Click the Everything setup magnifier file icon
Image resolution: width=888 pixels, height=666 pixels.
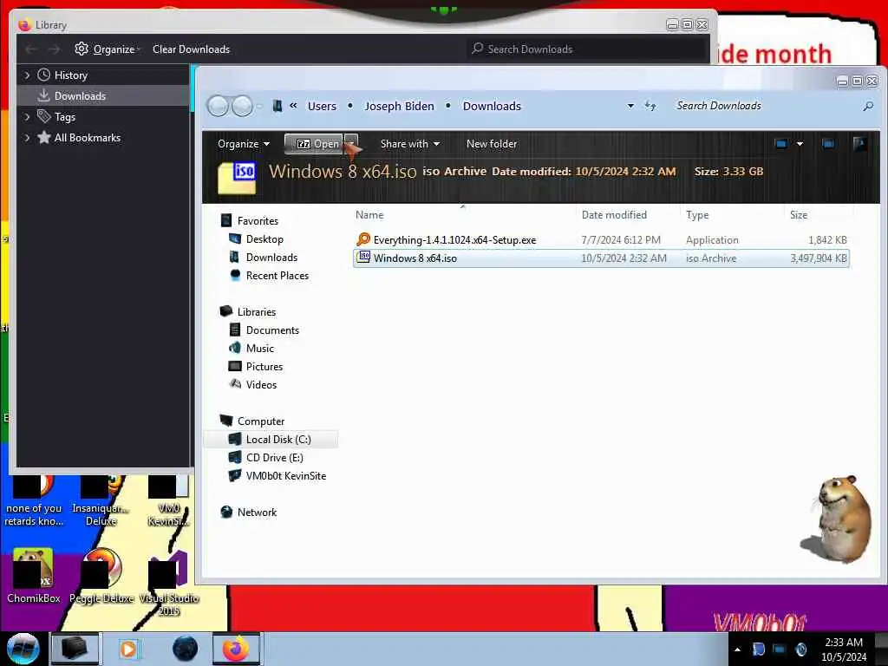(x=363, y=239)
